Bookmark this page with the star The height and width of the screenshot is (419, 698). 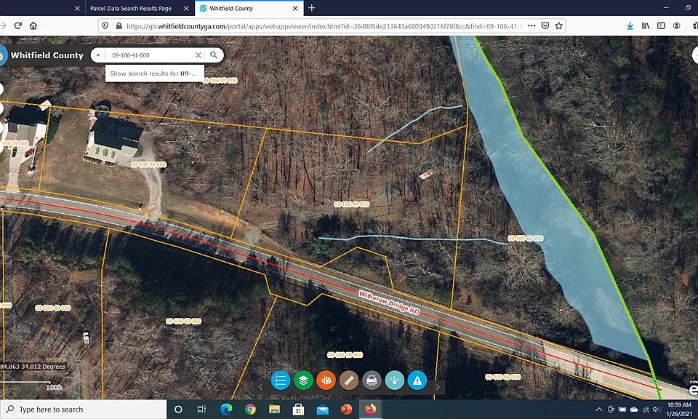pos(558,25)
